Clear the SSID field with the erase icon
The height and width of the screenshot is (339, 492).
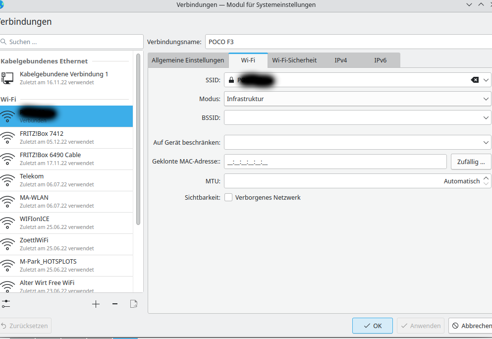tap(475, 80)
